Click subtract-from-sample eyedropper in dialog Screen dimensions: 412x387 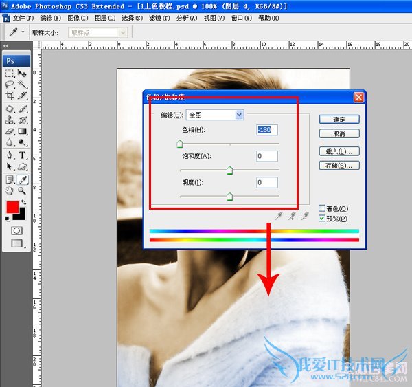coord(305,217)
